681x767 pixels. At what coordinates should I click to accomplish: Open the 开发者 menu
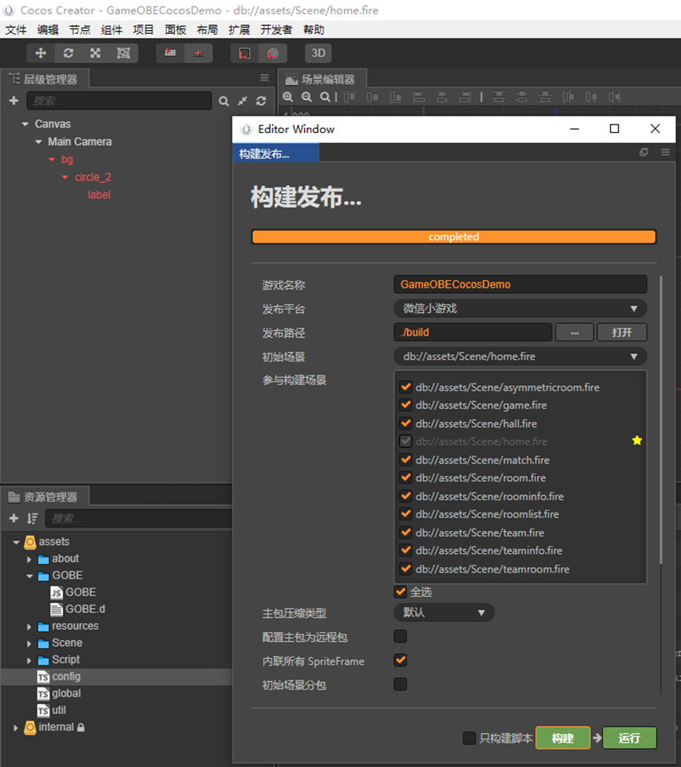[x=276, y=30]
